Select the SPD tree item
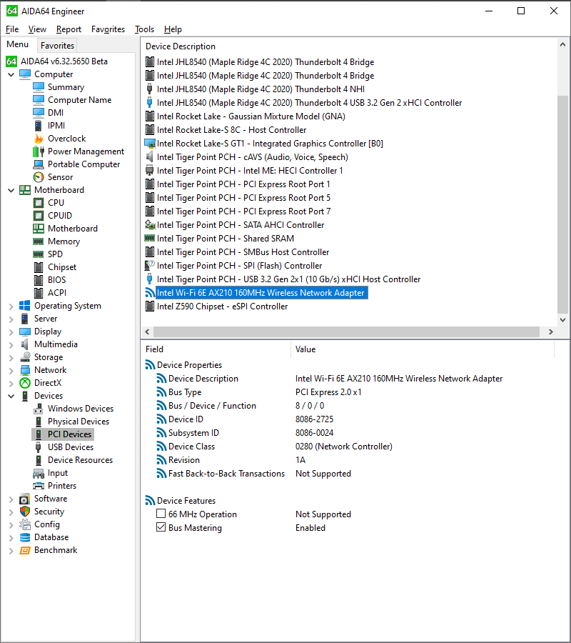Screen dimensions: 571x643 [55, 254]
